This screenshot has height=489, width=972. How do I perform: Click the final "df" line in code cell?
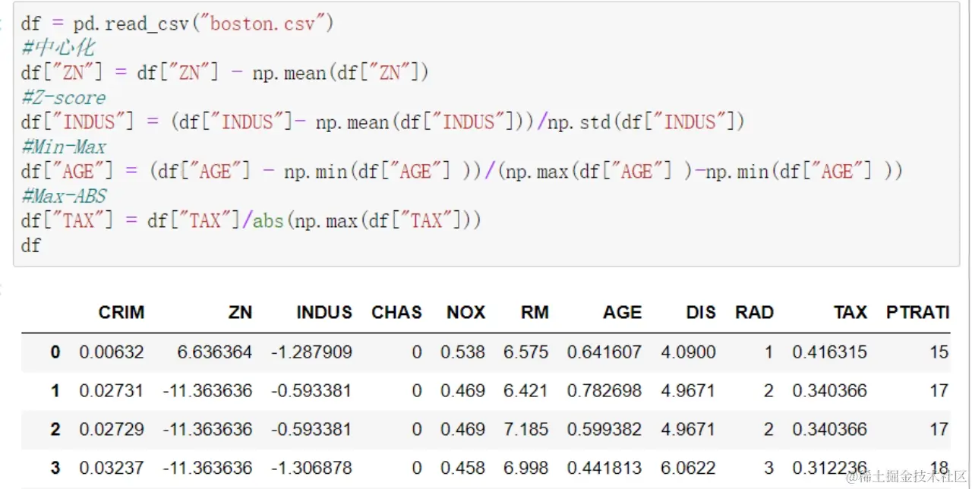click(x=31, y=245)
